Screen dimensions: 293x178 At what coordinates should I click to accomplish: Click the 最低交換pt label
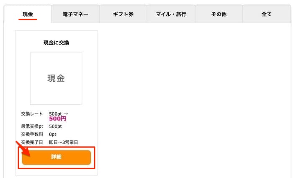pyautogui.click(x=33, y=126)
